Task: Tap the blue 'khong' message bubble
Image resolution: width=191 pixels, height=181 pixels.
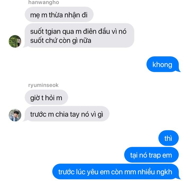Action: 163,64
